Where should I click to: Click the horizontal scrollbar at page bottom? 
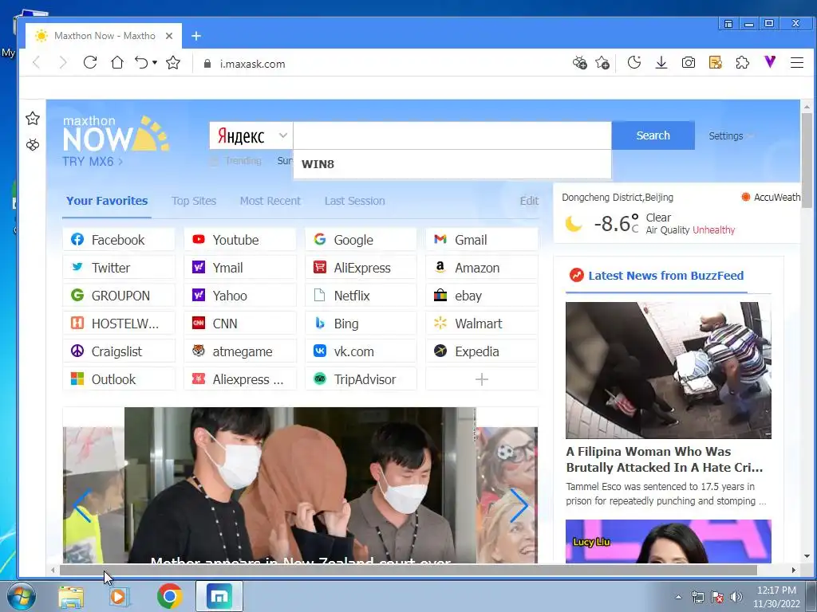point(408,571)
